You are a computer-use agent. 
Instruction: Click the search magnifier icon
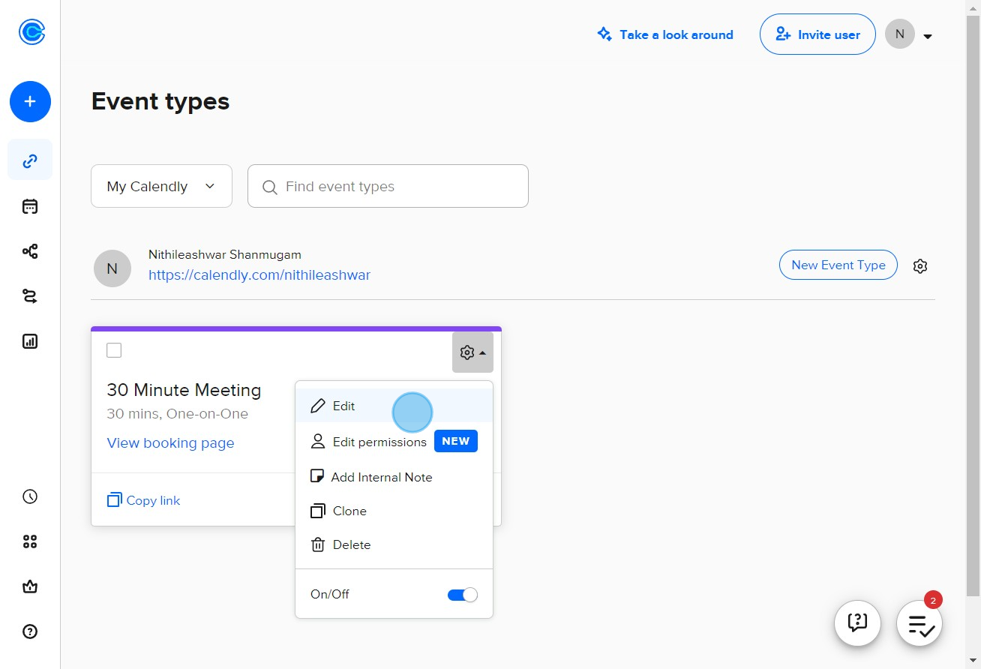[x=270, y=187]
